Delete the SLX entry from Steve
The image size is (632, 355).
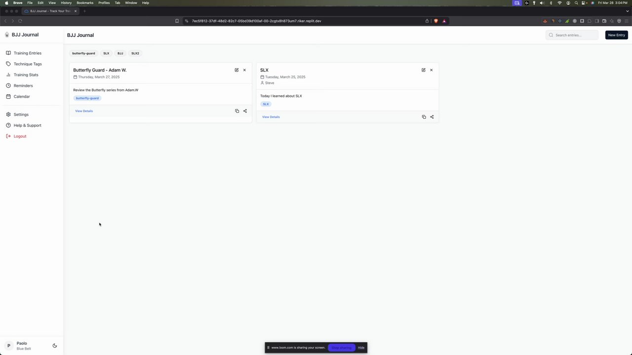pyautogui.click(x=431, y=70)
